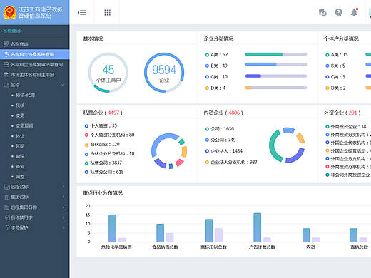Click the 远程名称 icon
This screenshot has width=371, height=278.
(6, 187)
